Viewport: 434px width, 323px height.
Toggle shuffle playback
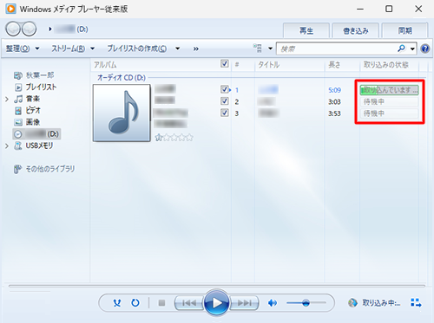pos(117,303)
